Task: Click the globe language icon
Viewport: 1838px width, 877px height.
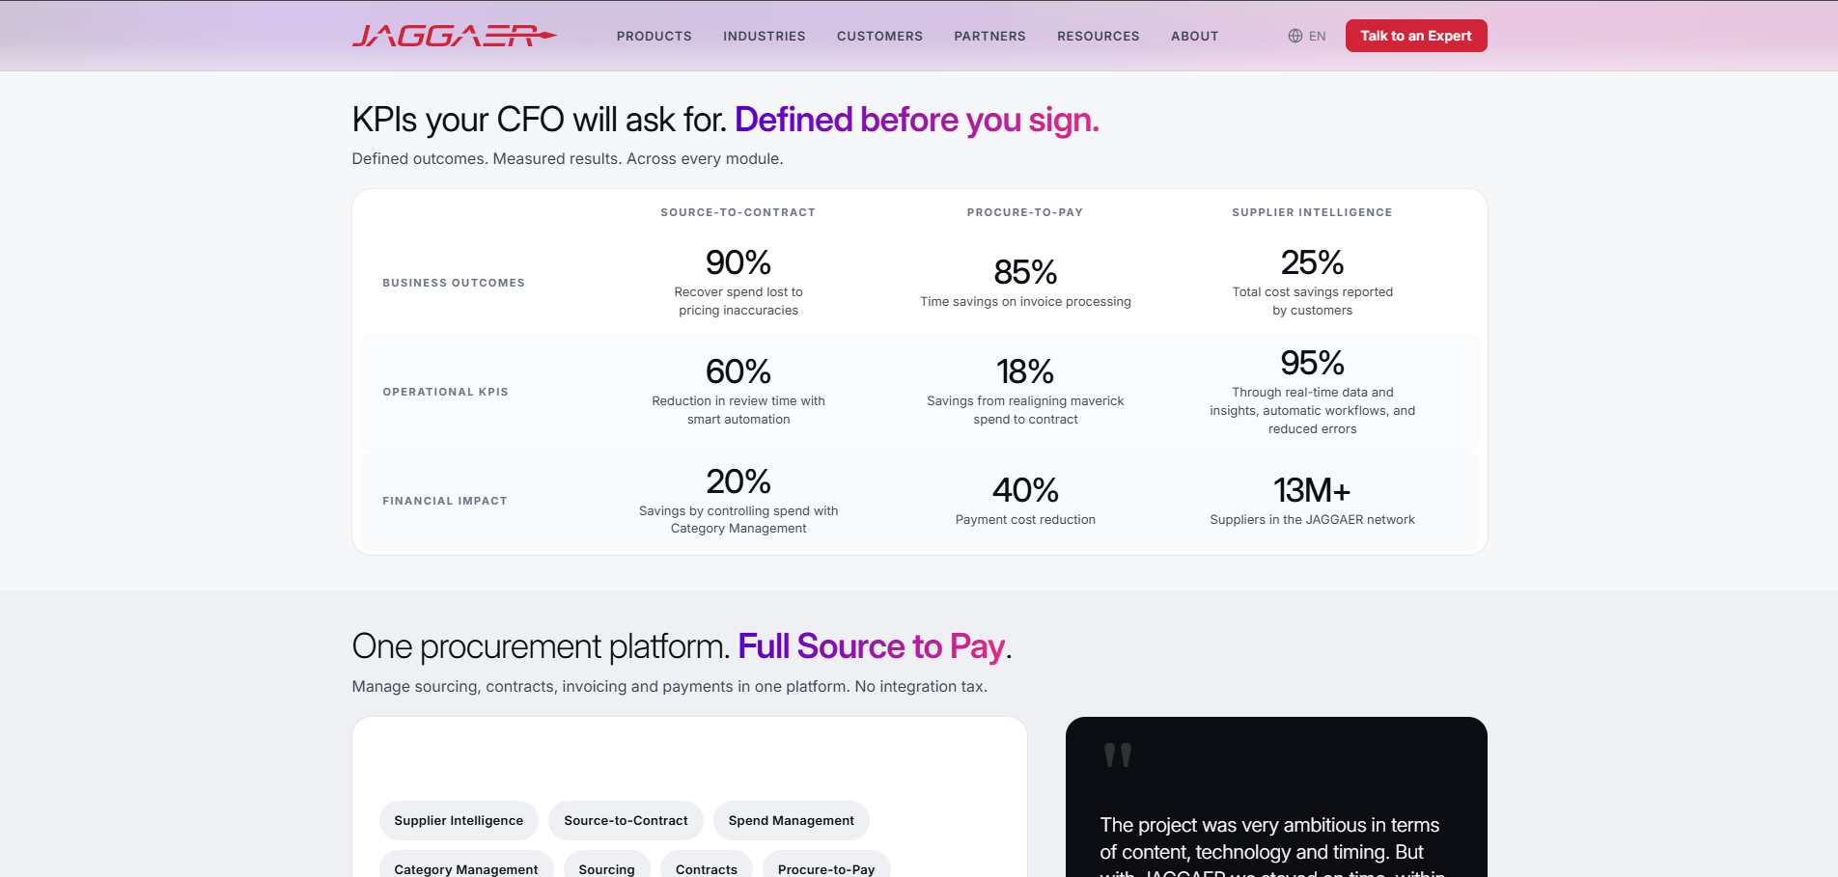Action: (x=1295, y=36)
